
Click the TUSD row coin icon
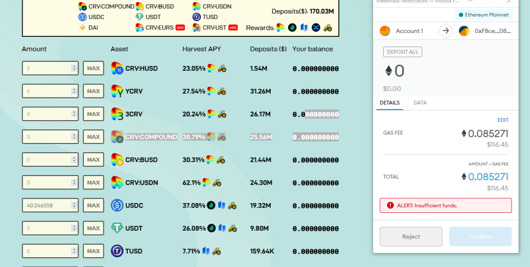pos(117,251)
